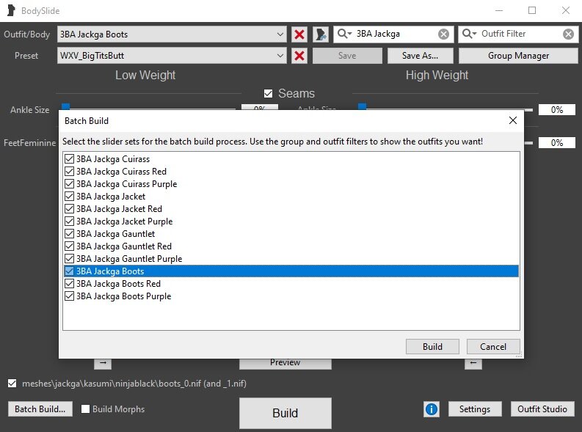Select the 3BA Jackga Boots Red row
Viewport: 582px width, 432px height.
291,284
